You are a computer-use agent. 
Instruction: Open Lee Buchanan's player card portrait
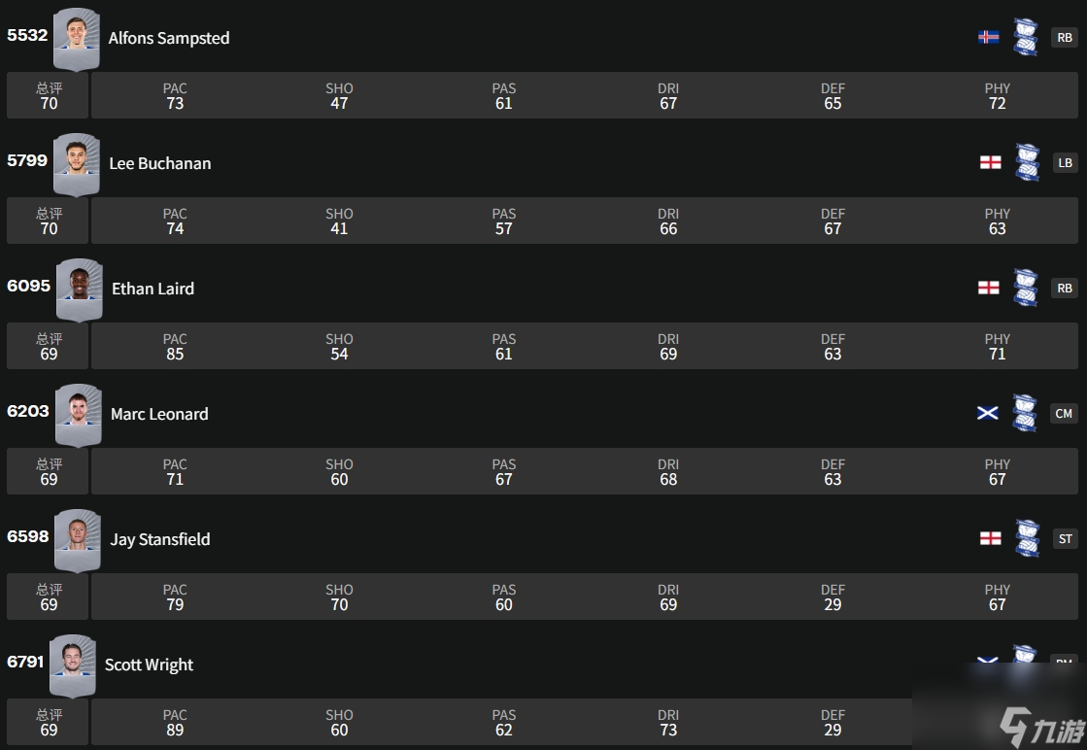pos(77,164)
